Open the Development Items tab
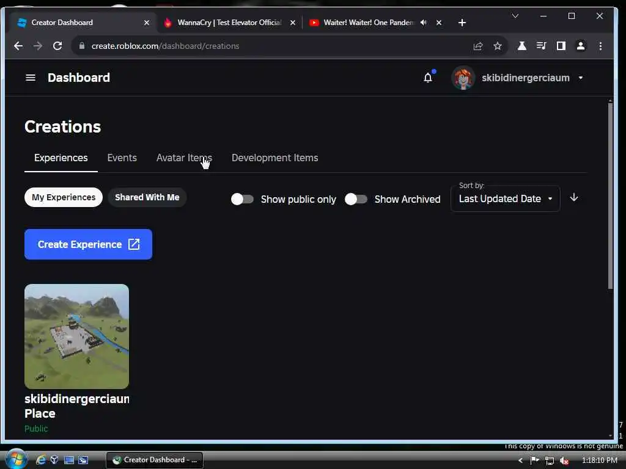 (274, 158)
